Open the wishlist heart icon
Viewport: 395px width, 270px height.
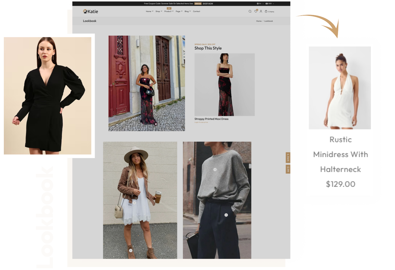click(x=256, y=11)
